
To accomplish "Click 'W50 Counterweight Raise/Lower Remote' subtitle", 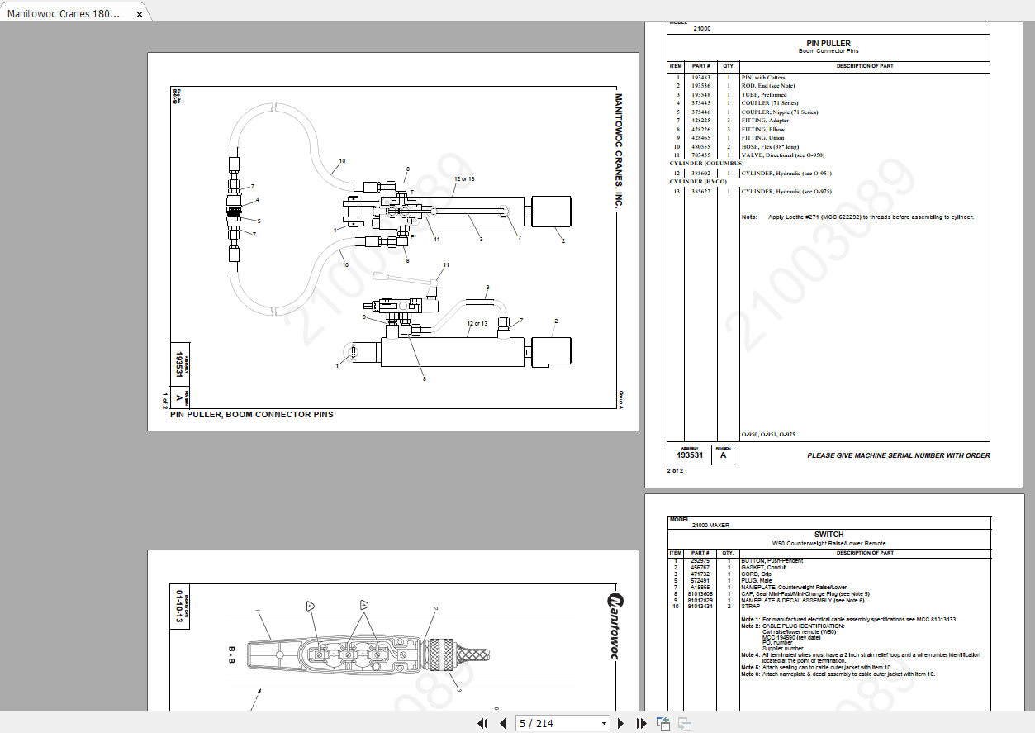I will tap(828, 544).
